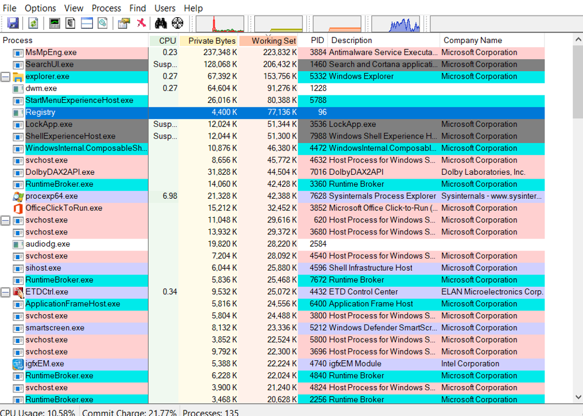Open the process Properties toolbar icon
Image resolution: width=583 pixels, height=416 pixels.
124,24
